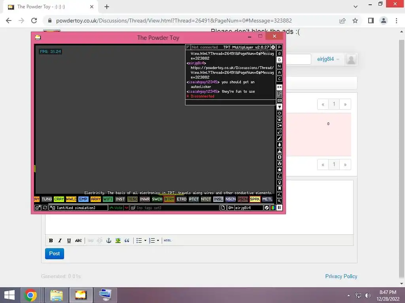Select the Electronics plug category icon
405x303 pixels.
(x=279, y=107)
